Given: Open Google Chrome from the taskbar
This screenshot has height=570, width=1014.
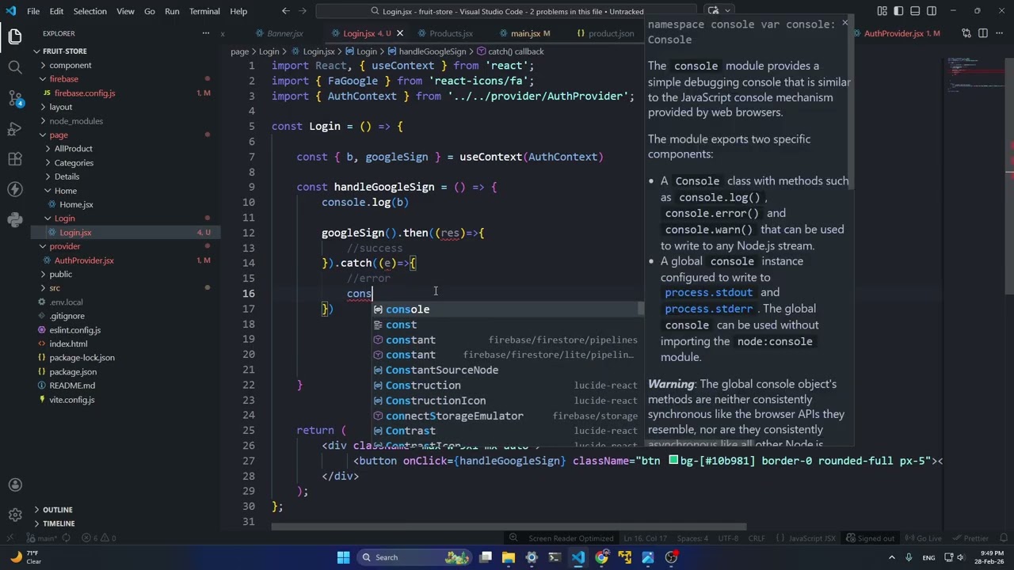Looking at the screenshot, I should 601,557.
